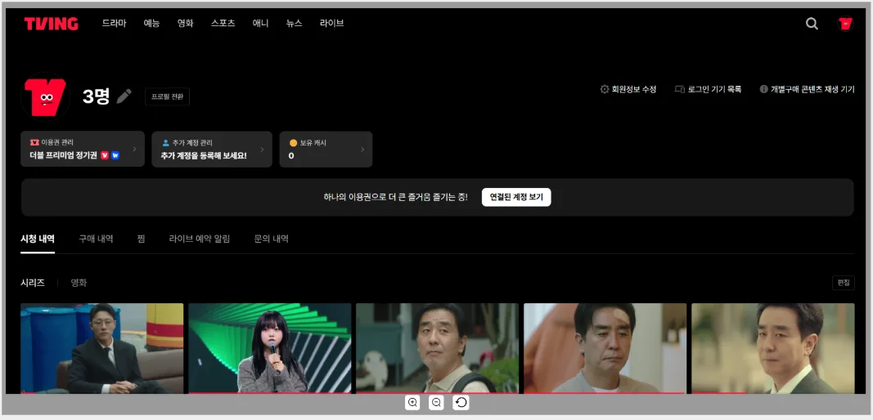Open the 라이브 menu
873x420 pixels.
click(x=332, y=24)
